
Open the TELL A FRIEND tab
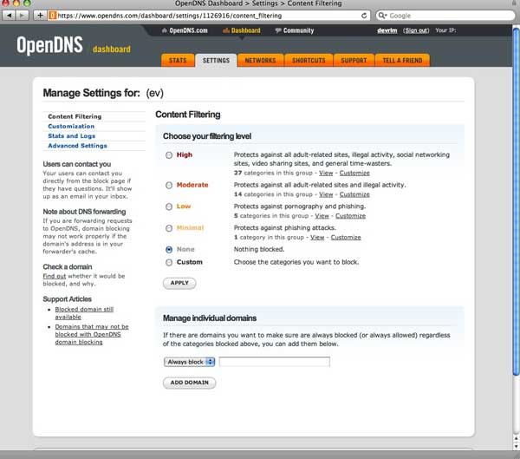click(x=402, y=61)
